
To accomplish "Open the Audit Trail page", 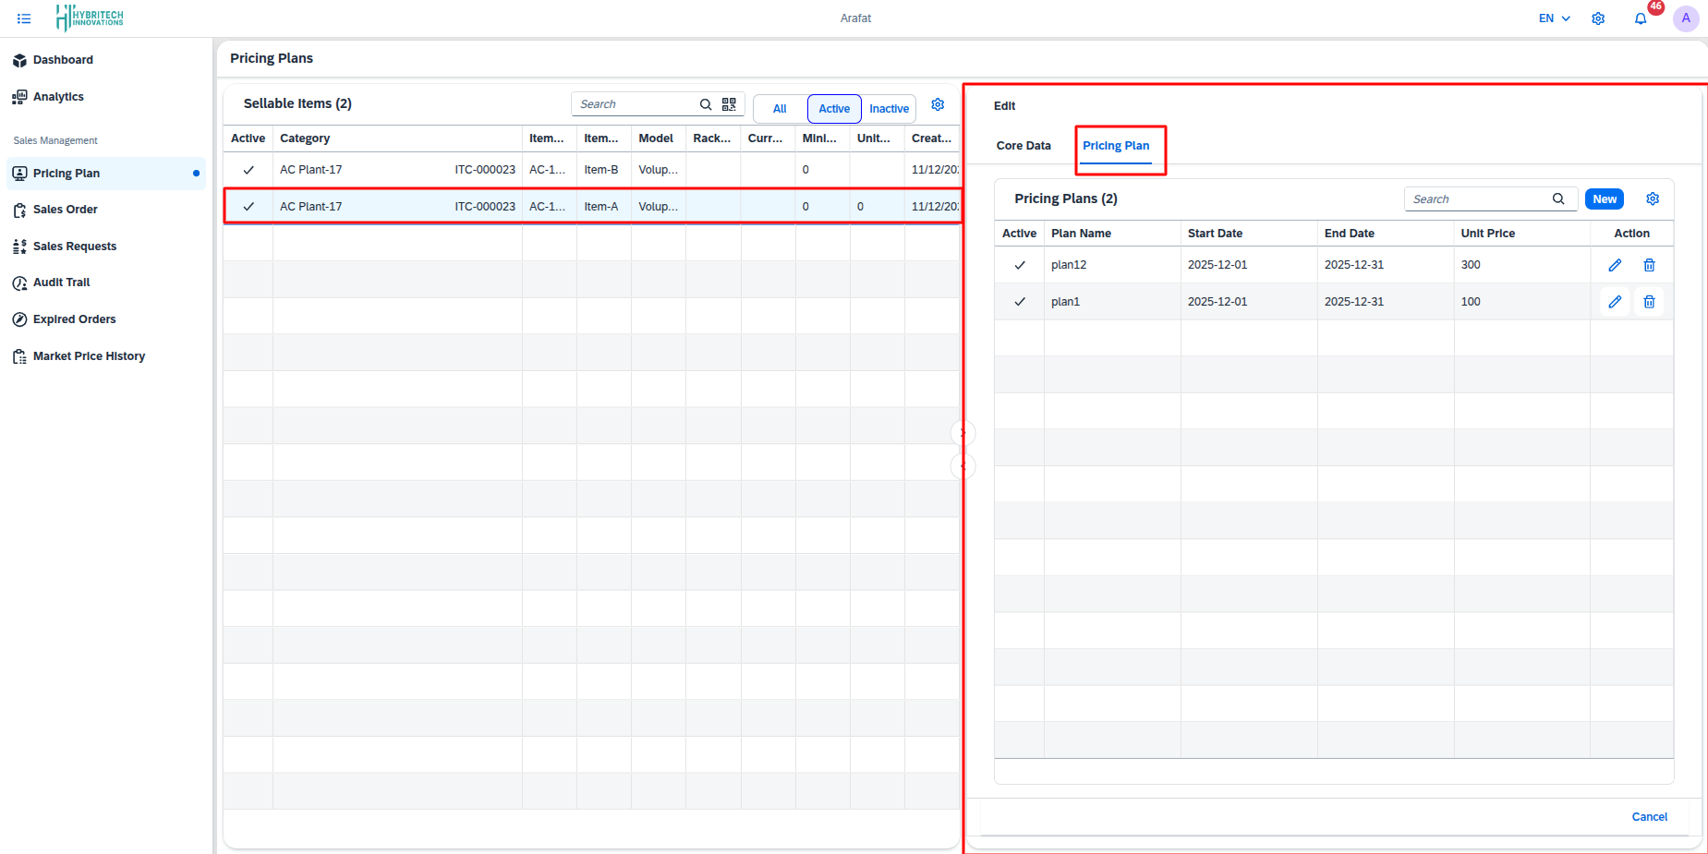I will [x=61, y=283].
